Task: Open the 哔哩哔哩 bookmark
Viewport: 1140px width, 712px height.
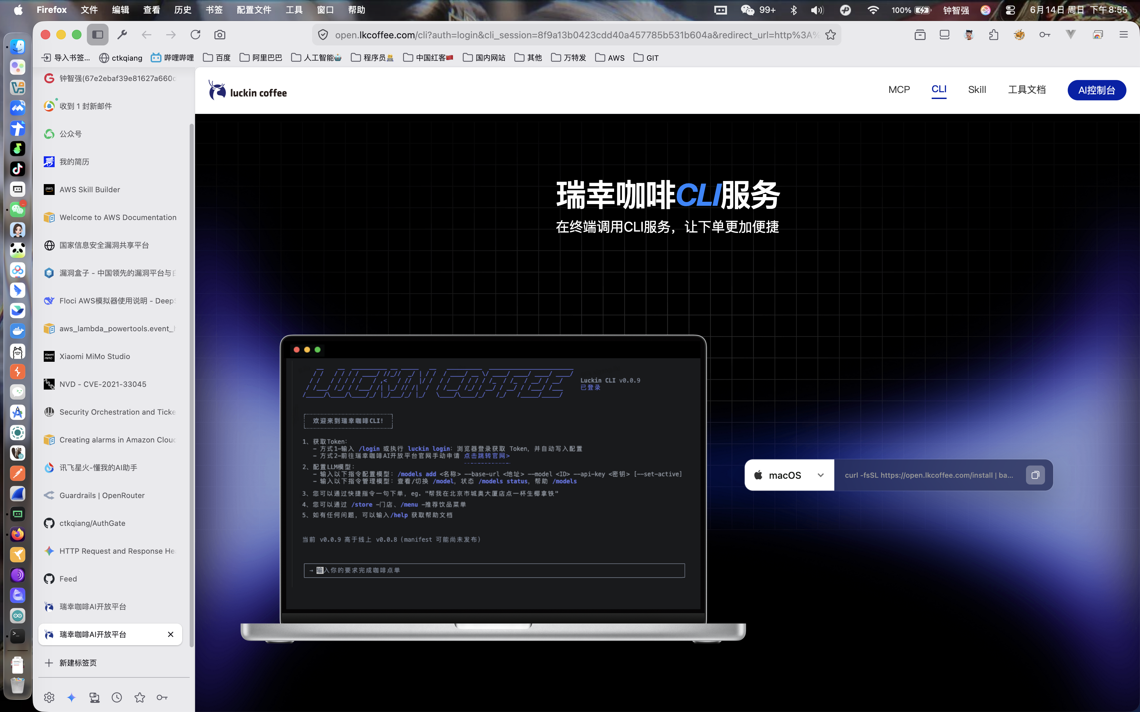Action: point(172,57)
